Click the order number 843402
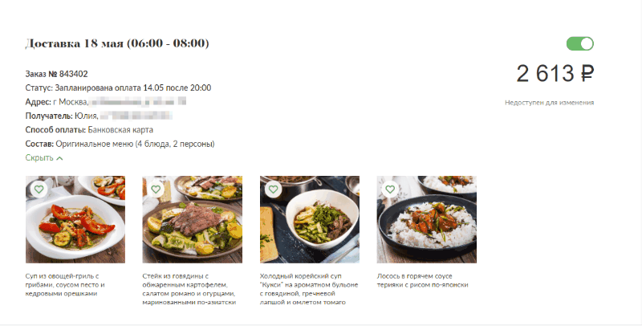This screenshot has width=642, height=326. (74, 74)
